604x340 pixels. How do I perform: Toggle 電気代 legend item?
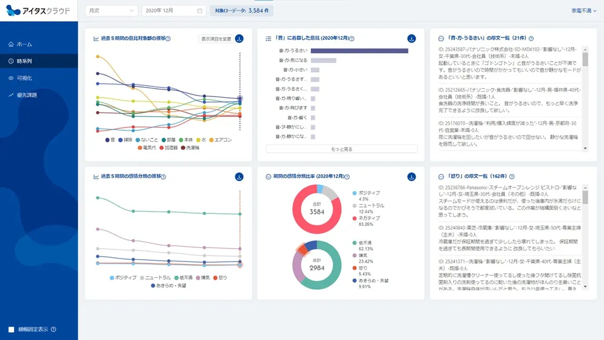[147, 147]
